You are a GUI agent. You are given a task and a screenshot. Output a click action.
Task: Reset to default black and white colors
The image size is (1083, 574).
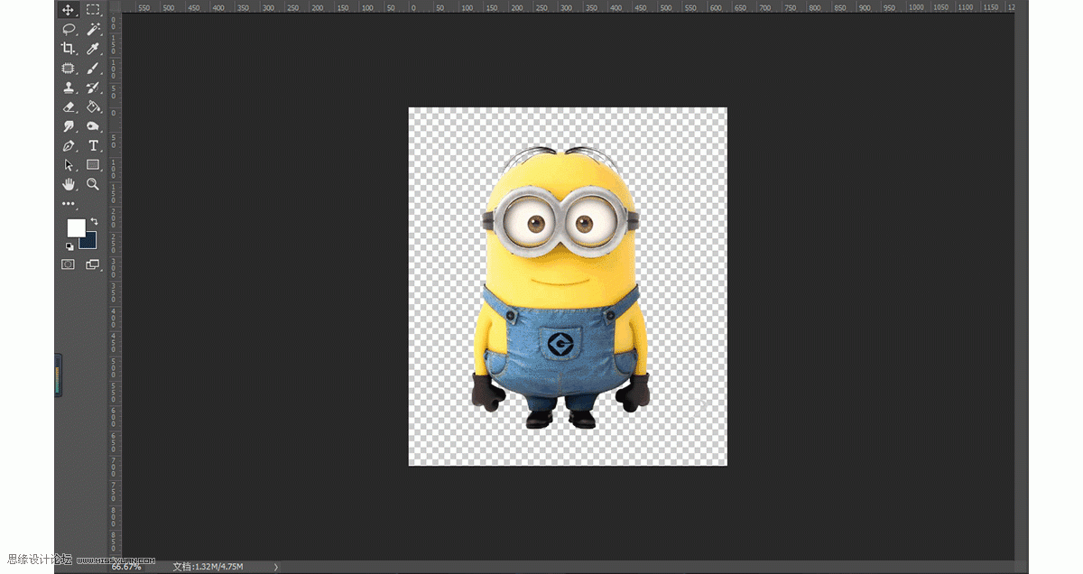(x=70, y=246)
